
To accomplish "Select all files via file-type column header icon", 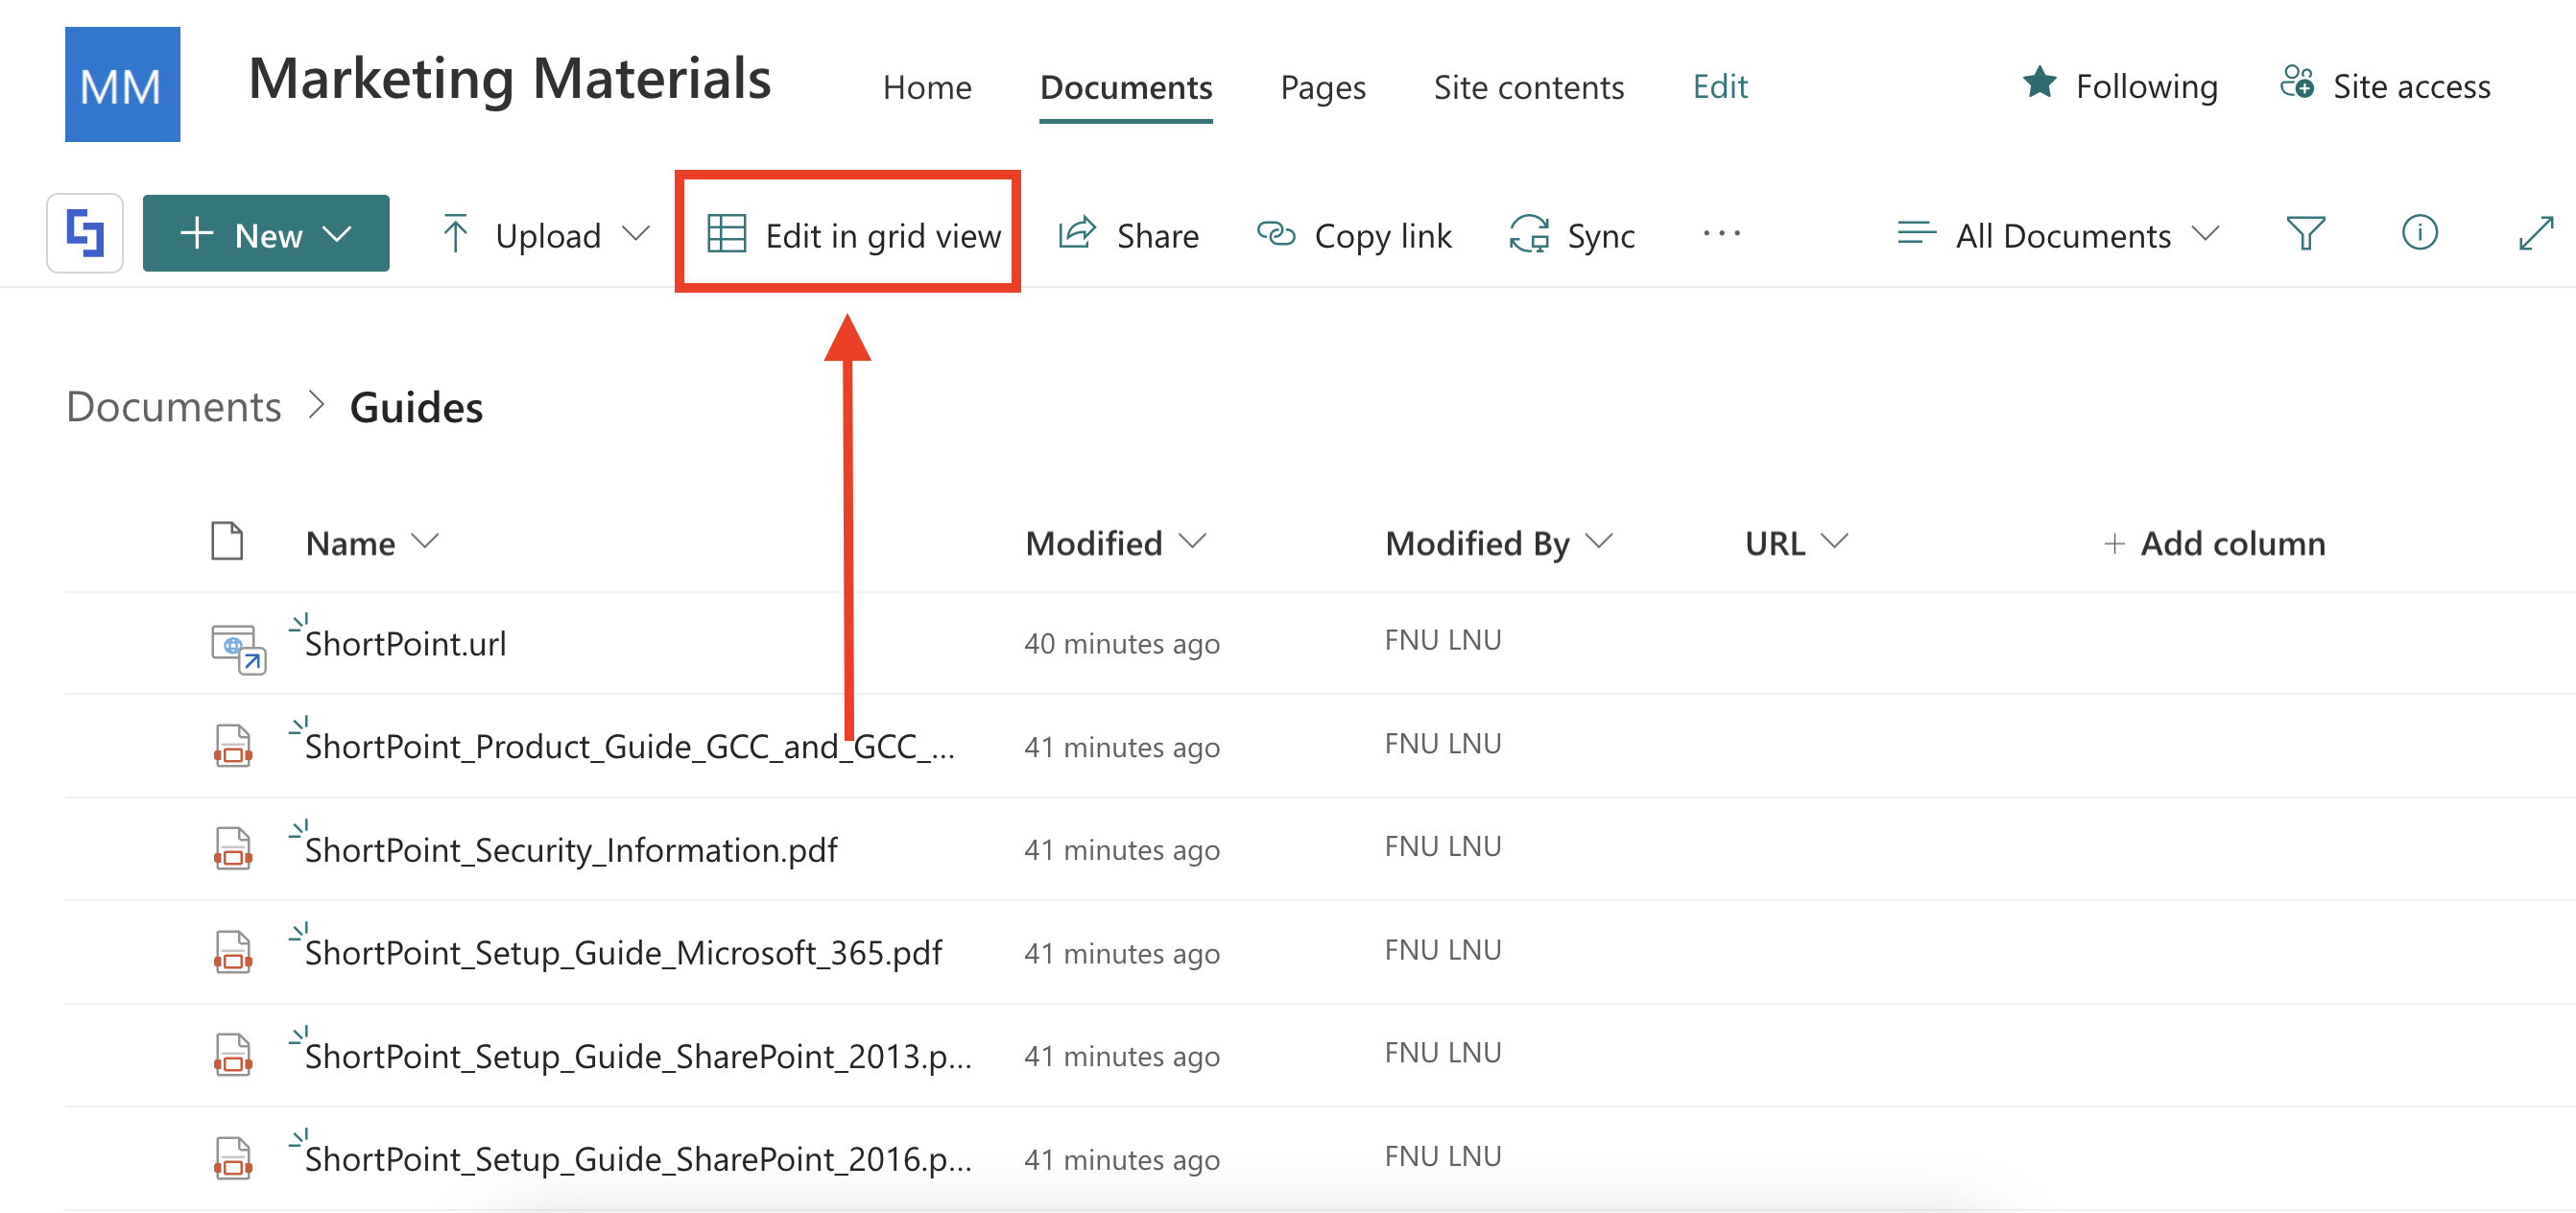I will (x=227, y=541).
